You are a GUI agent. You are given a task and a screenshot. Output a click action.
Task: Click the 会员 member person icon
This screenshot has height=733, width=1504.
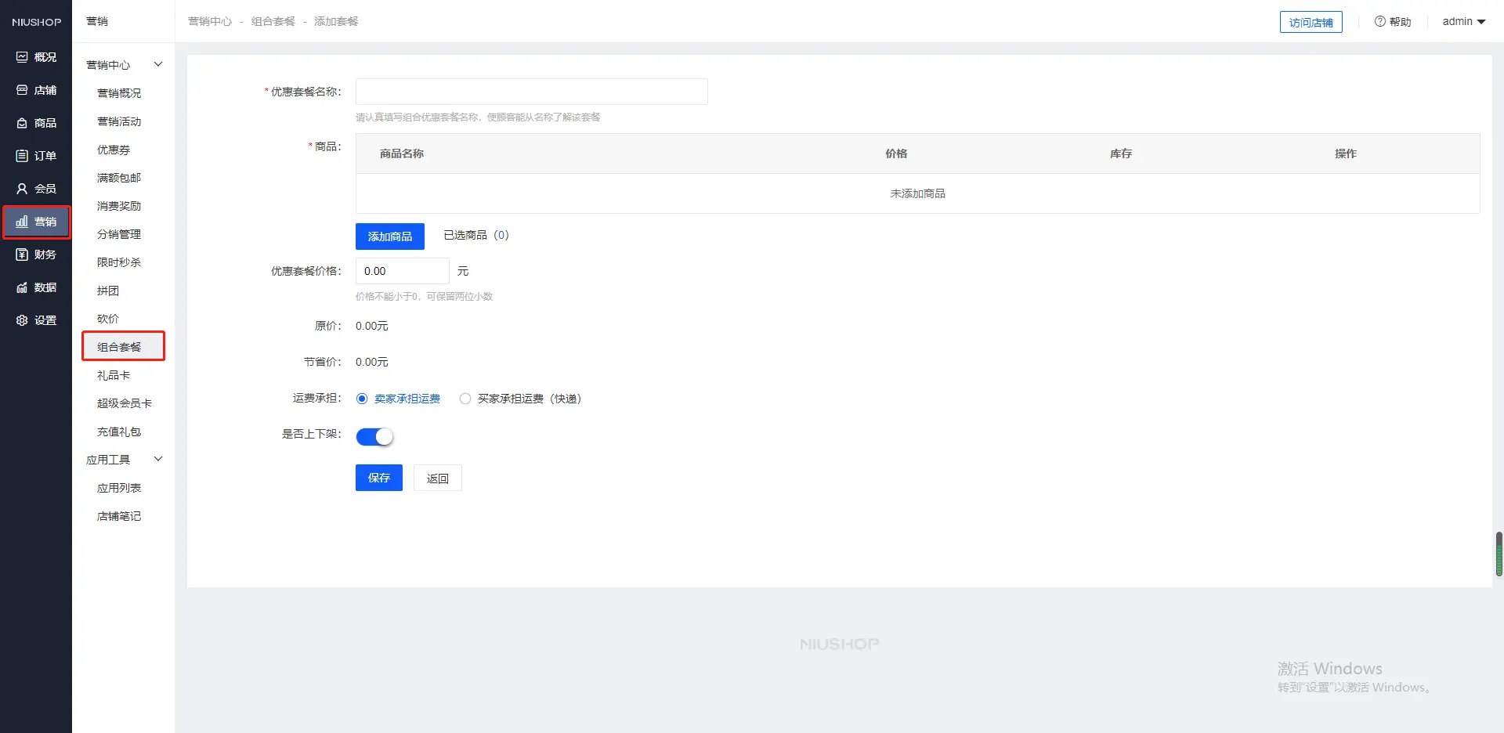(22, 189)
